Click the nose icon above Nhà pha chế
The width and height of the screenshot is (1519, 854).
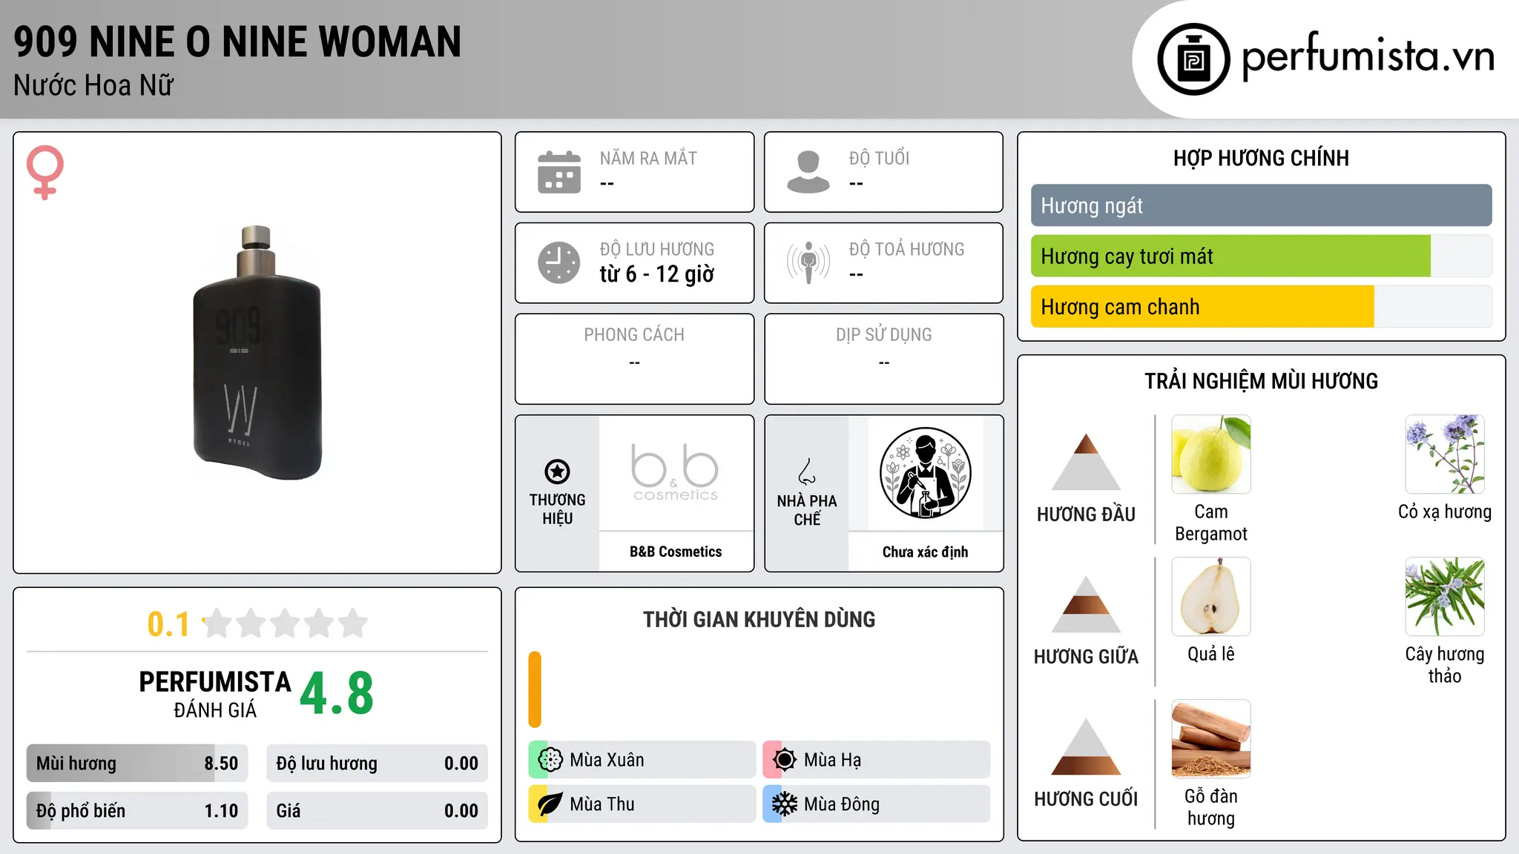point(807,471)
